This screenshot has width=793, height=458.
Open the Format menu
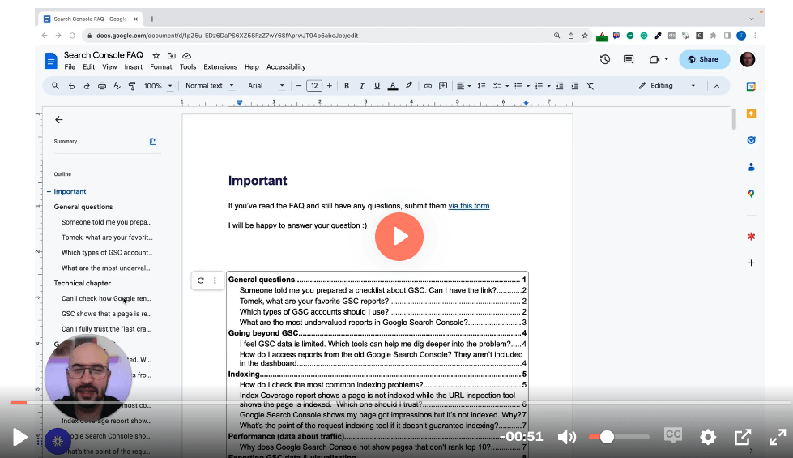point(161,66)
